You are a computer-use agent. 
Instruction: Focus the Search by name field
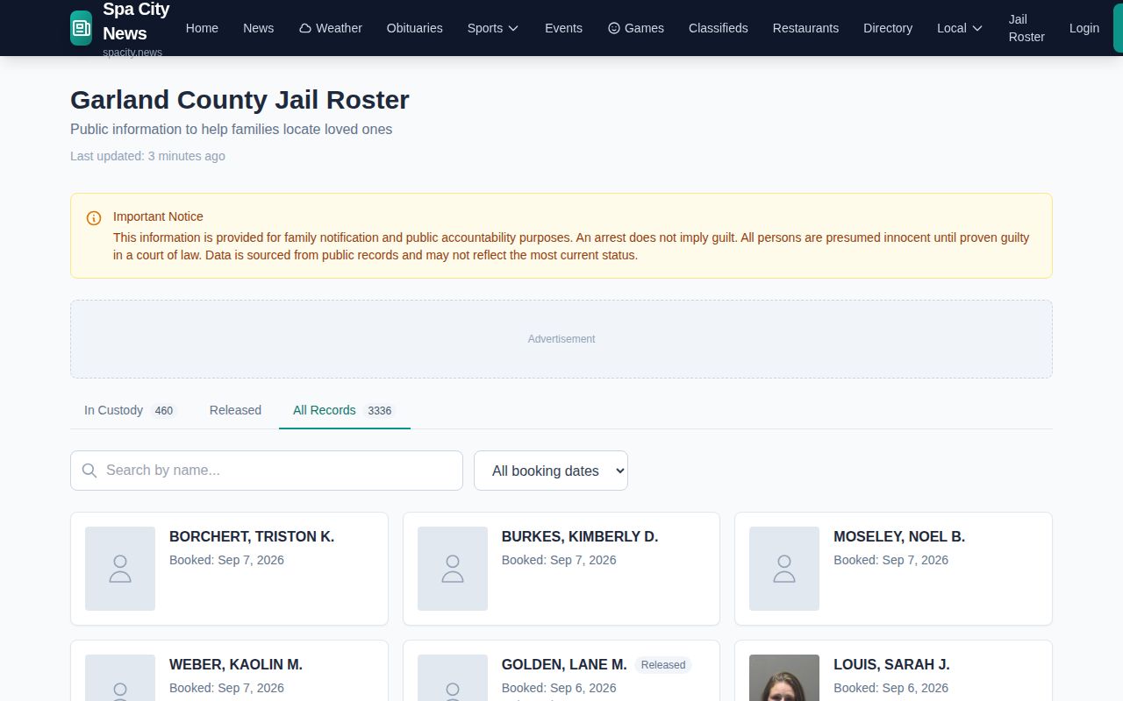point(267,471)
